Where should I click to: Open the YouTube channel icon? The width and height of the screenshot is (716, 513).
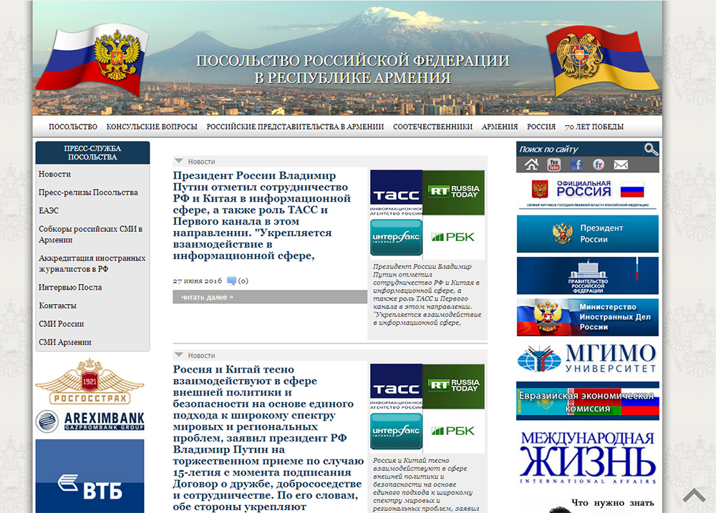(553, 165)
